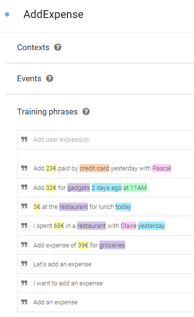This screenshot has width=194, height=317.
Task: Click quote icon of 'Let's add an expense'
Action: pyautogui.click(x=24, y=264)
